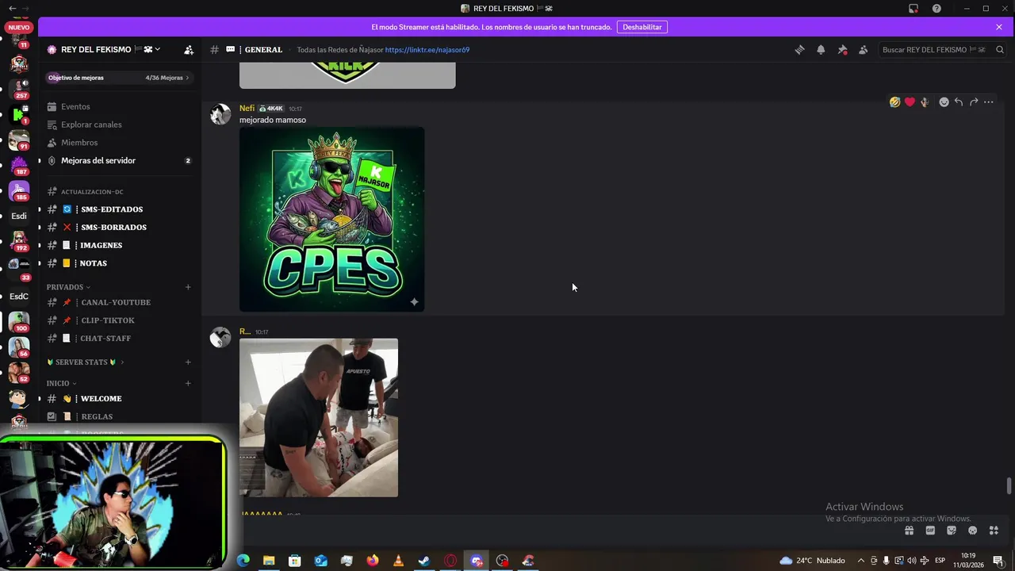Screen dimensions: 1015x571
Task: Expand 4/36 Mejoras chevron
Action: (x=187, y=78)
